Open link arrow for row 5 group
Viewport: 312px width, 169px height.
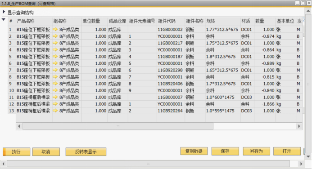(x=55, y=57)
